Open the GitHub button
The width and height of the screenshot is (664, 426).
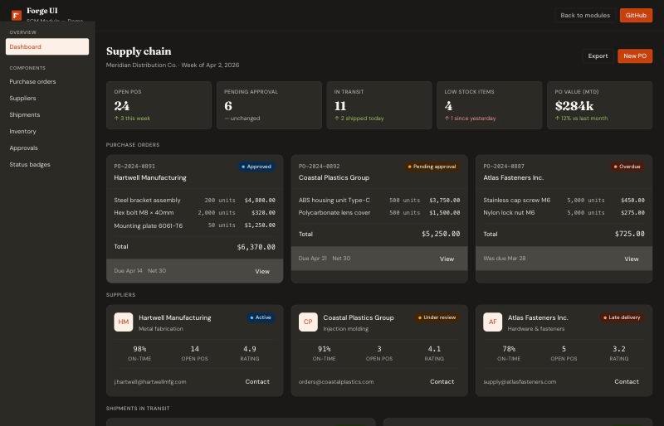coord(636,15)
